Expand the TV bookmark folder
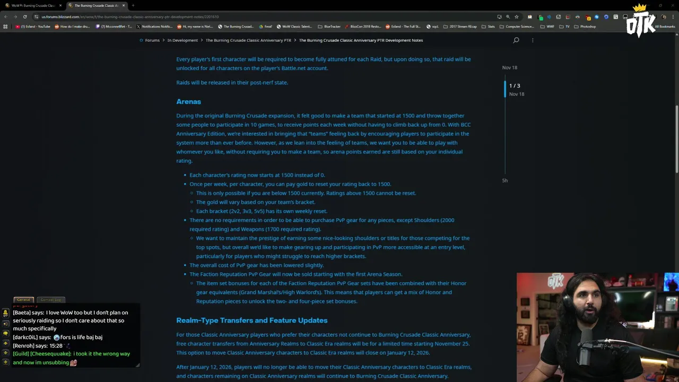The height and width of the screenshot is (382, 679). (565, 27)
